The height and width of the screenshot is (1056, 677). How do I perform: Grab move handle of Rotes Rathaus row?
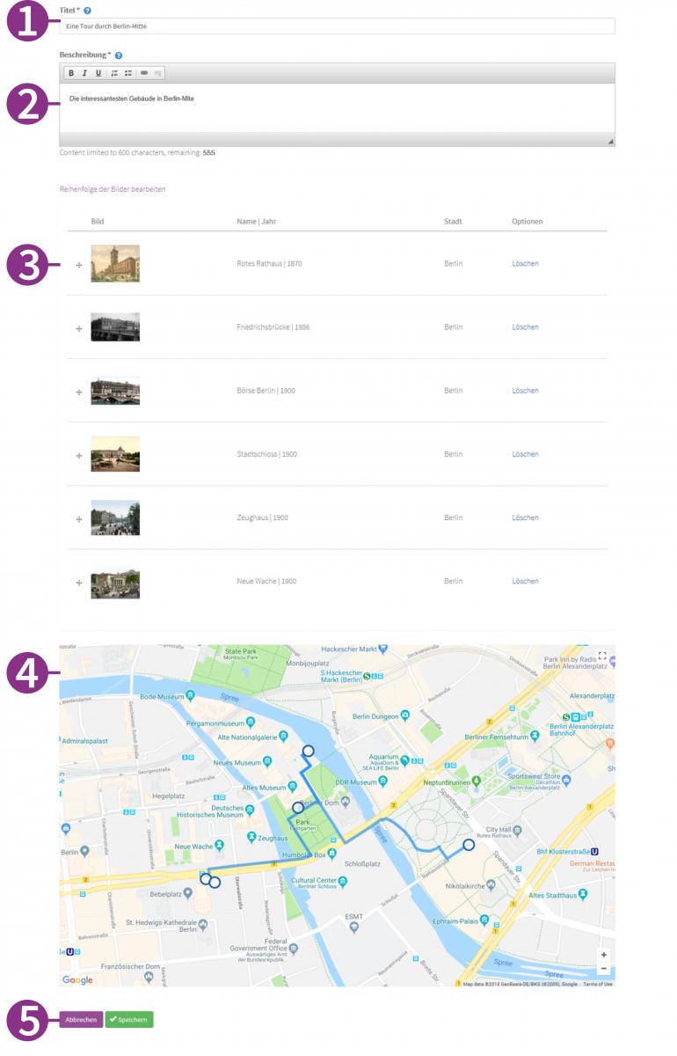(x=79, y=265)
